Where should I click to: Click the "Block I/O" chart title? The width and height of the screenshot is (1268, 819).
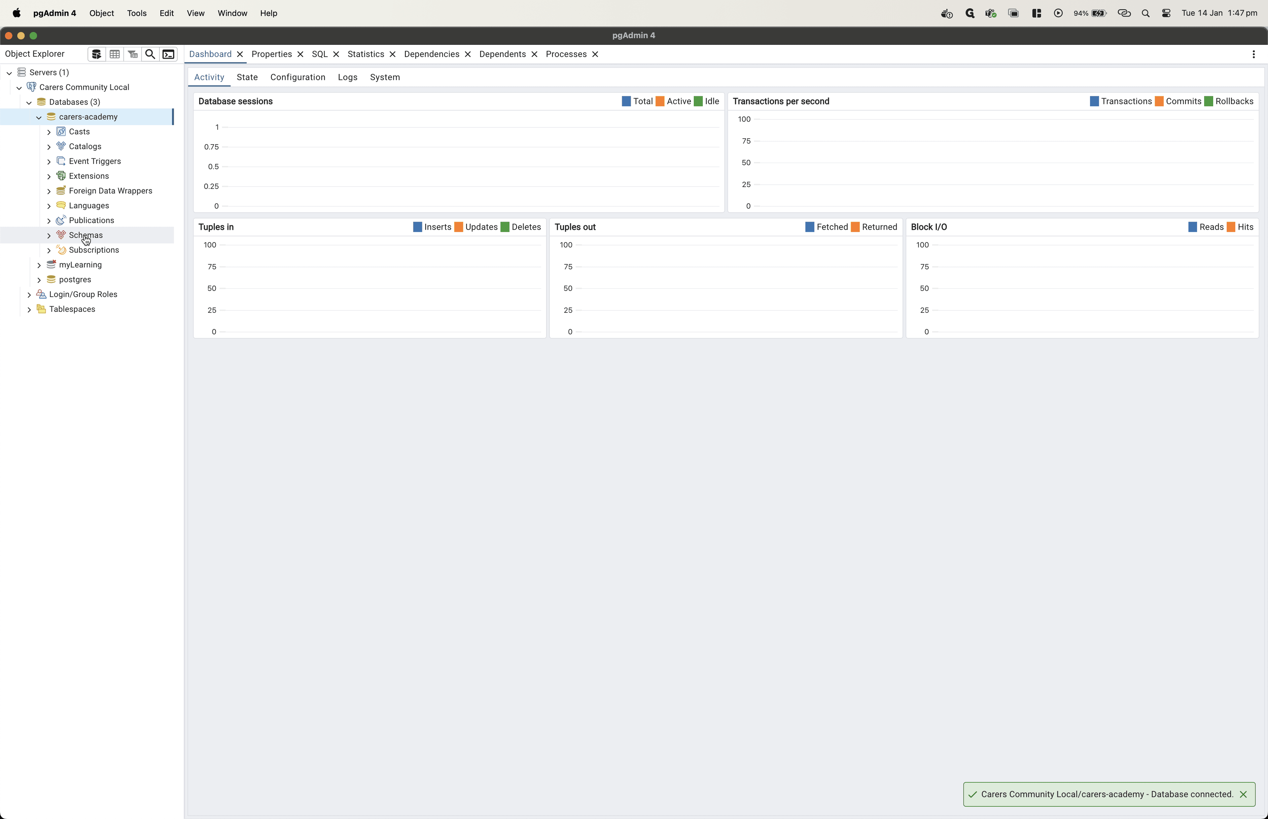[929, 227]
